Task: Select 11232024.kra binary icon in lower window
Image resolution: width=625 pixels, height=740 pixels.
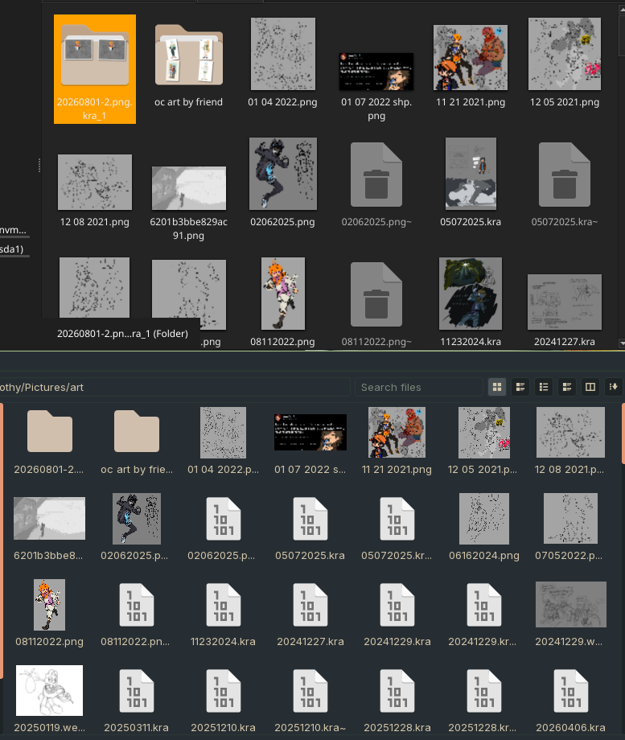Action: coord(224,605)
